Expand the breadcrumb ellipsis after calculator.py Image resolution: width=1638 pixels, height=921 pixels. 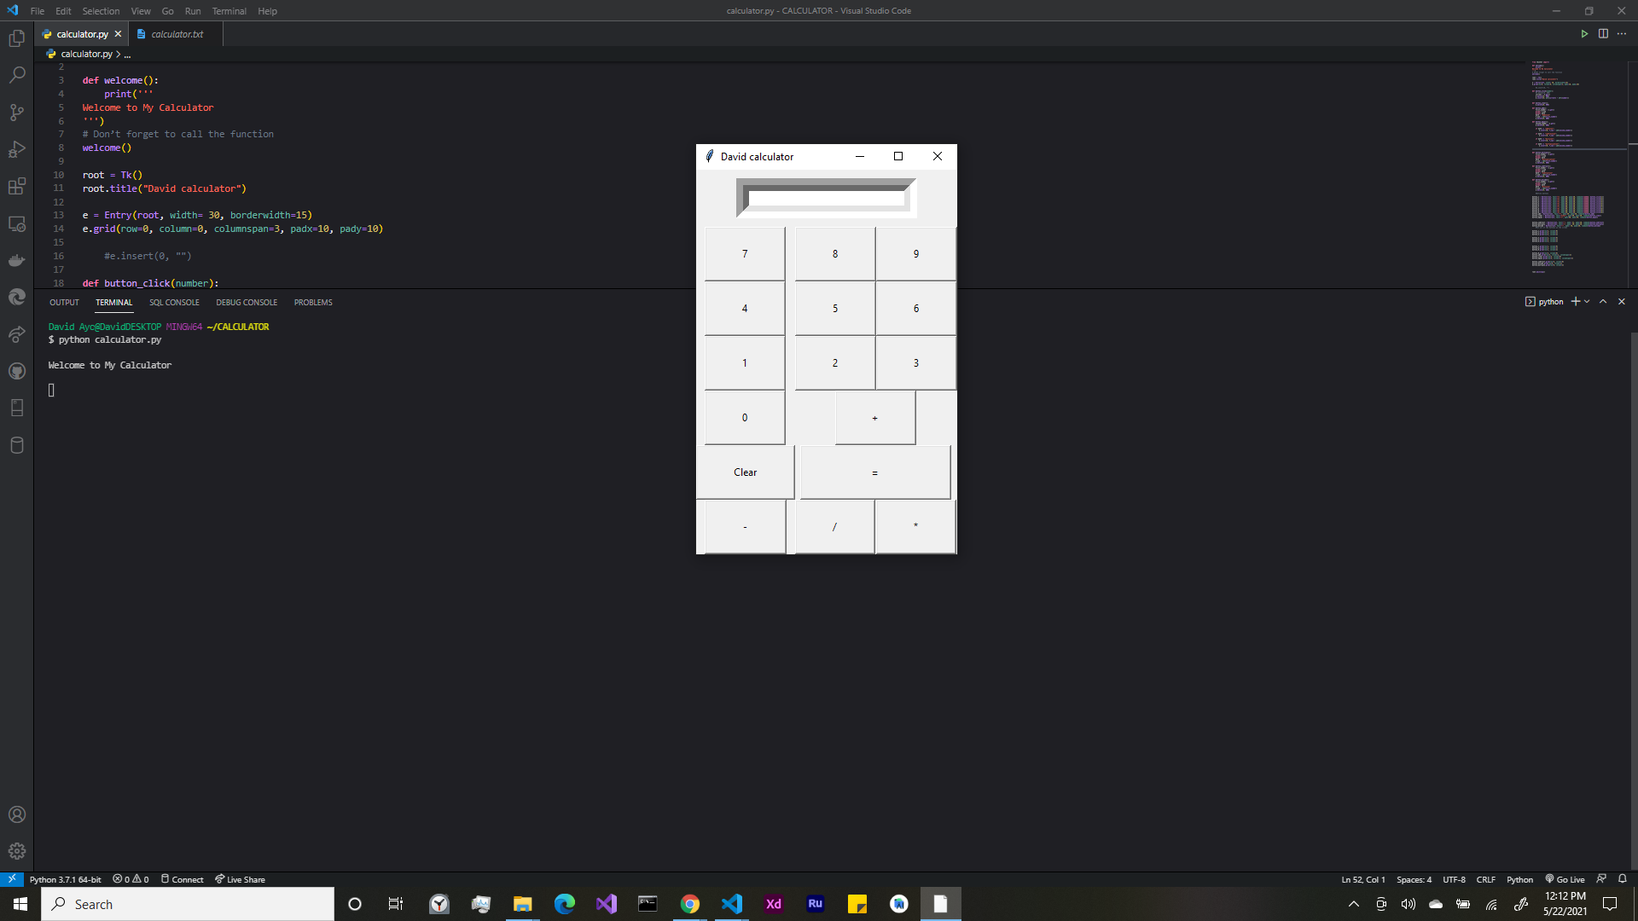(128, 54)
